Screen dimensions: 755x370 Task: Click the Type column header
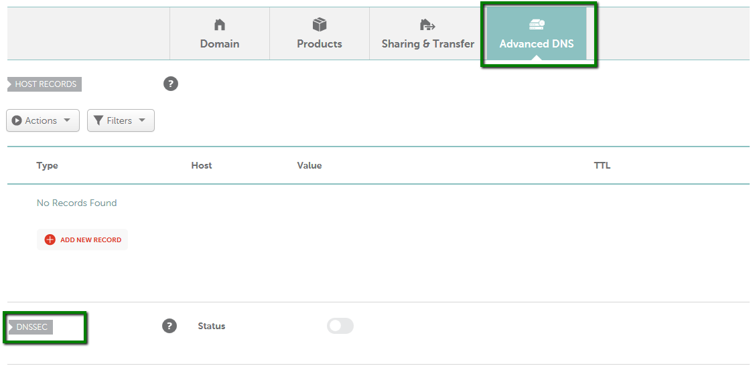coord(47,165)
